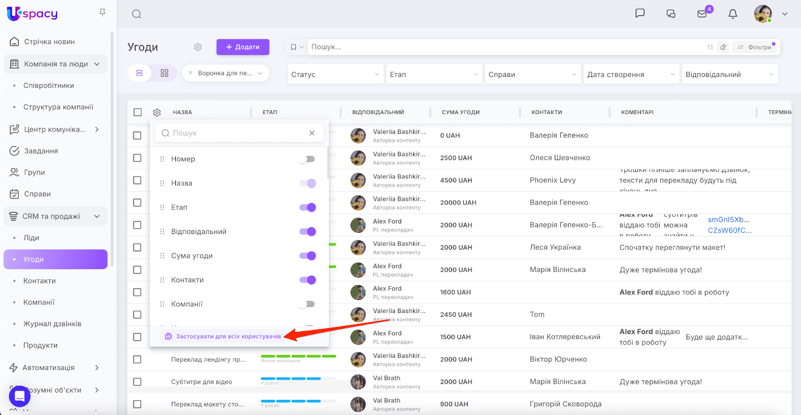
Task: Expand the Відповідальний filter dropdown
Action: point(729,74)
